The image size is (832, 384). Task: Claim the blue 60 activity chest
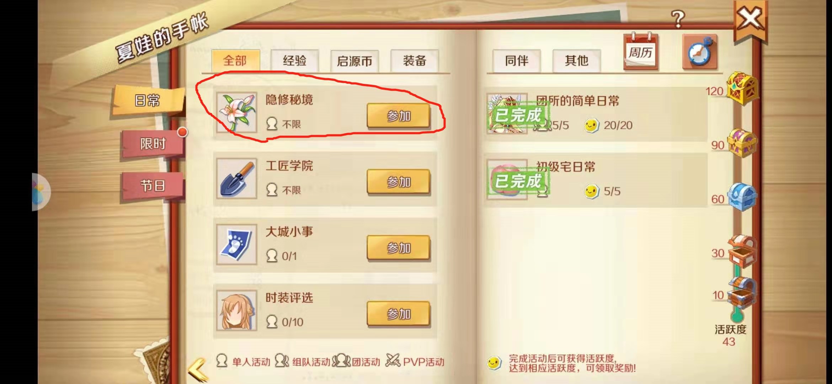click(x=742, y=197)
